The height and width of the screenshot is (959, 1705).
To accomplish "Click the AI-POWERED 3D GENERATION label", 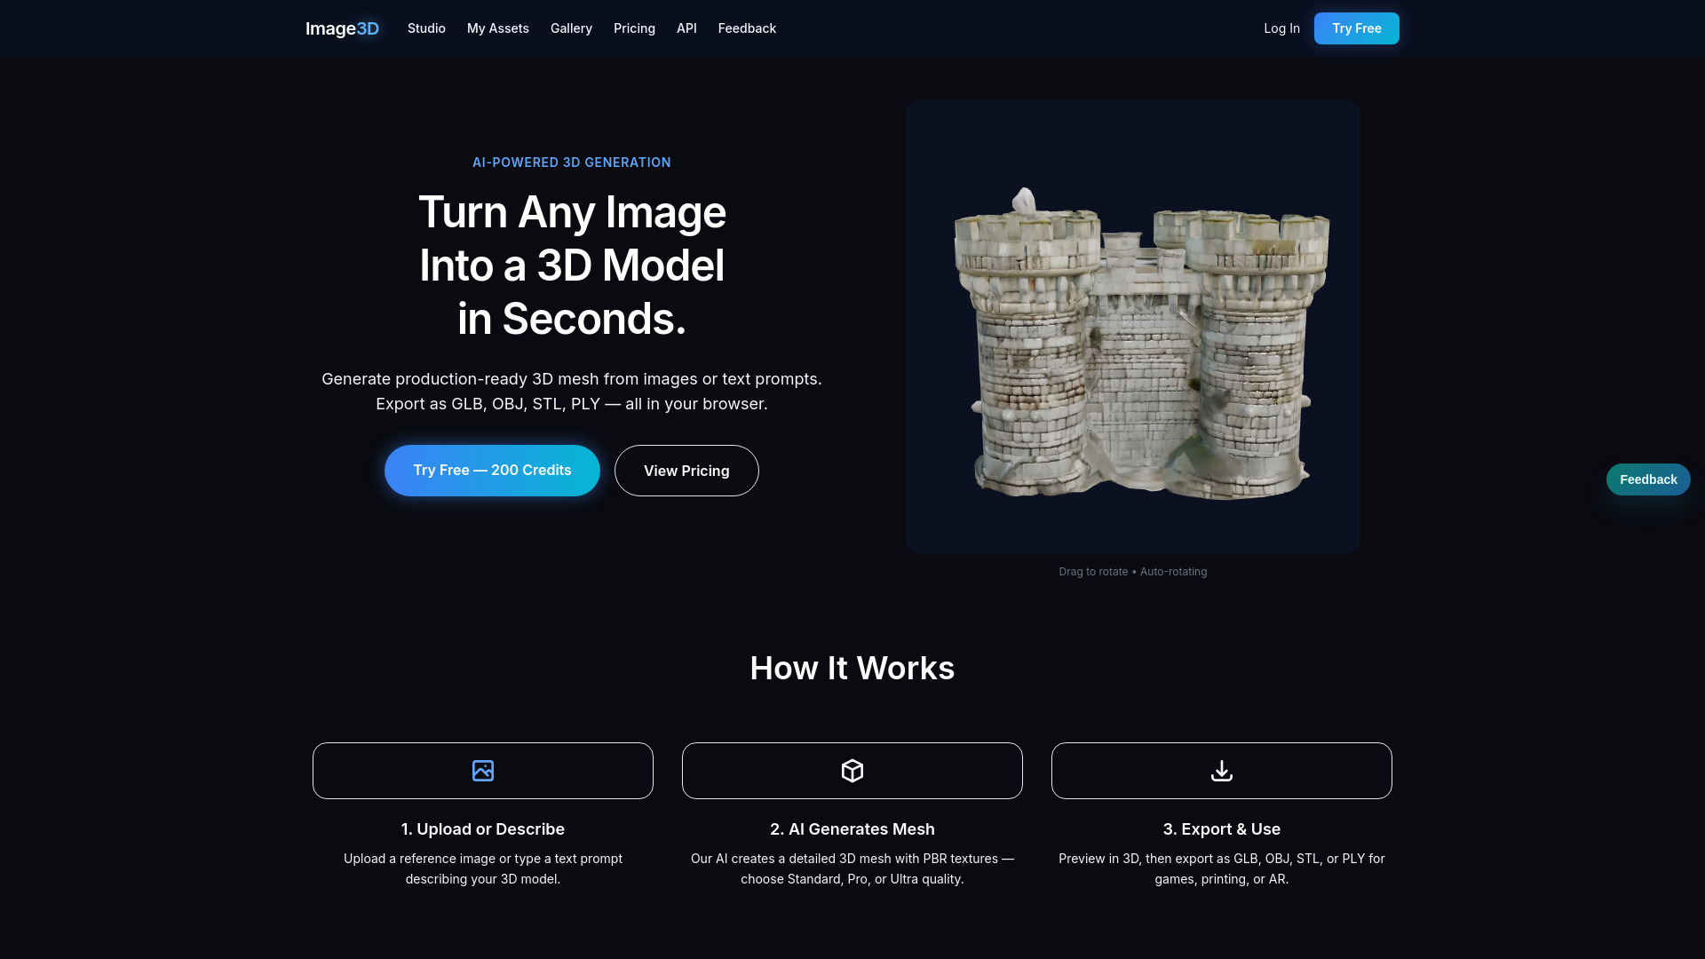I will [571, 162].
